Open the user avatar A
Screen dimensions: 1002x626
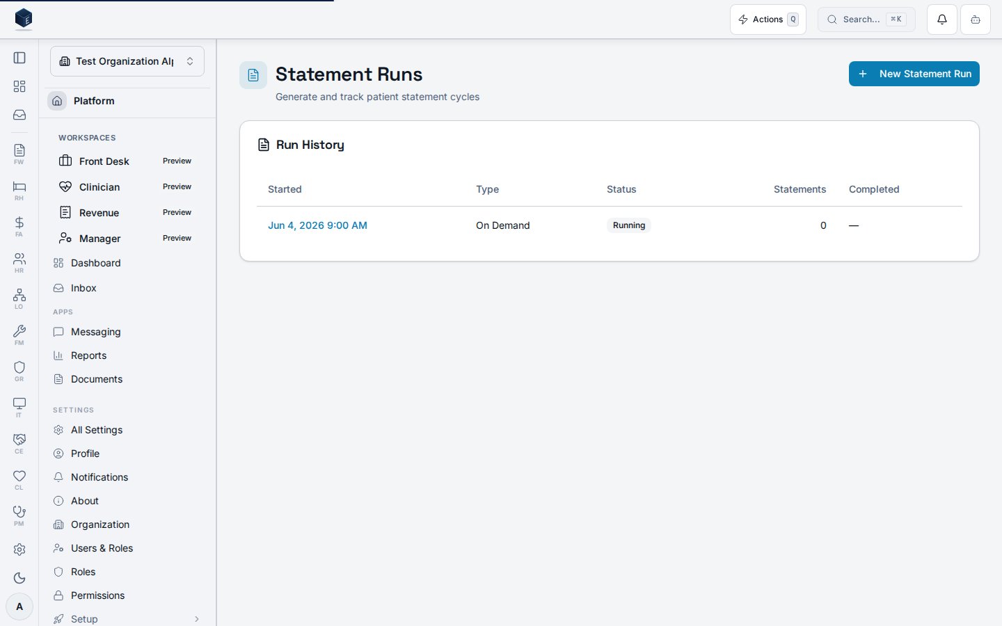(19, 607)
